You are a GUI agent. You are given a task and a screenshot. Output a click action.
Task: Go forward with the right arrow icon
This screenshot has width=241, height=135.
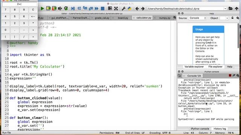point(143,9)
